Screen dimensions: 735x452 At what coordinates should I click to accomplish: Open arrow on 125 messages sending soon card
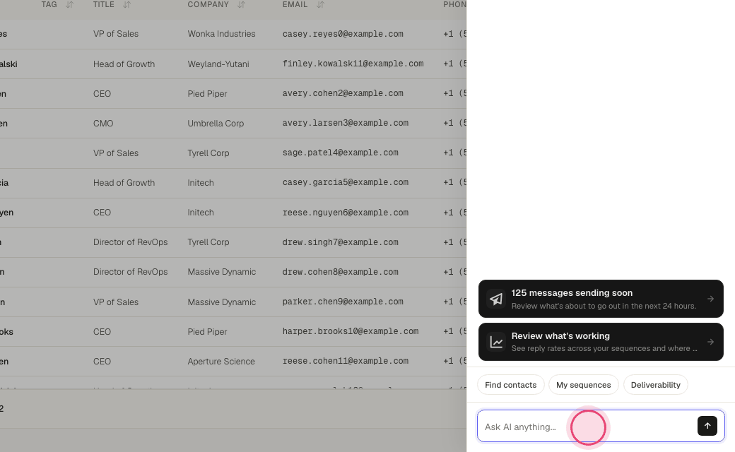(x=711, y=299)
